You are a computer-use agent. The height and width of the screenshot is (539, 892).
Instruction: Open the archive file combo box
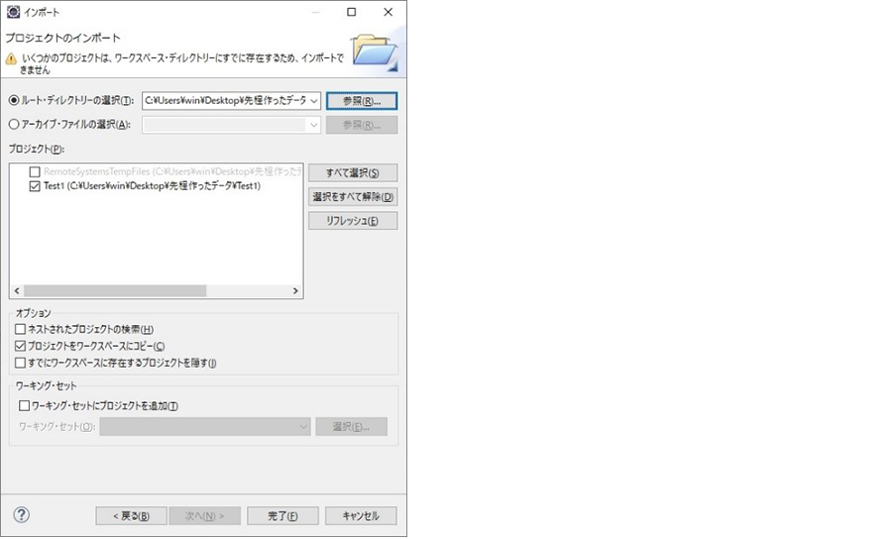pos(232,125)
